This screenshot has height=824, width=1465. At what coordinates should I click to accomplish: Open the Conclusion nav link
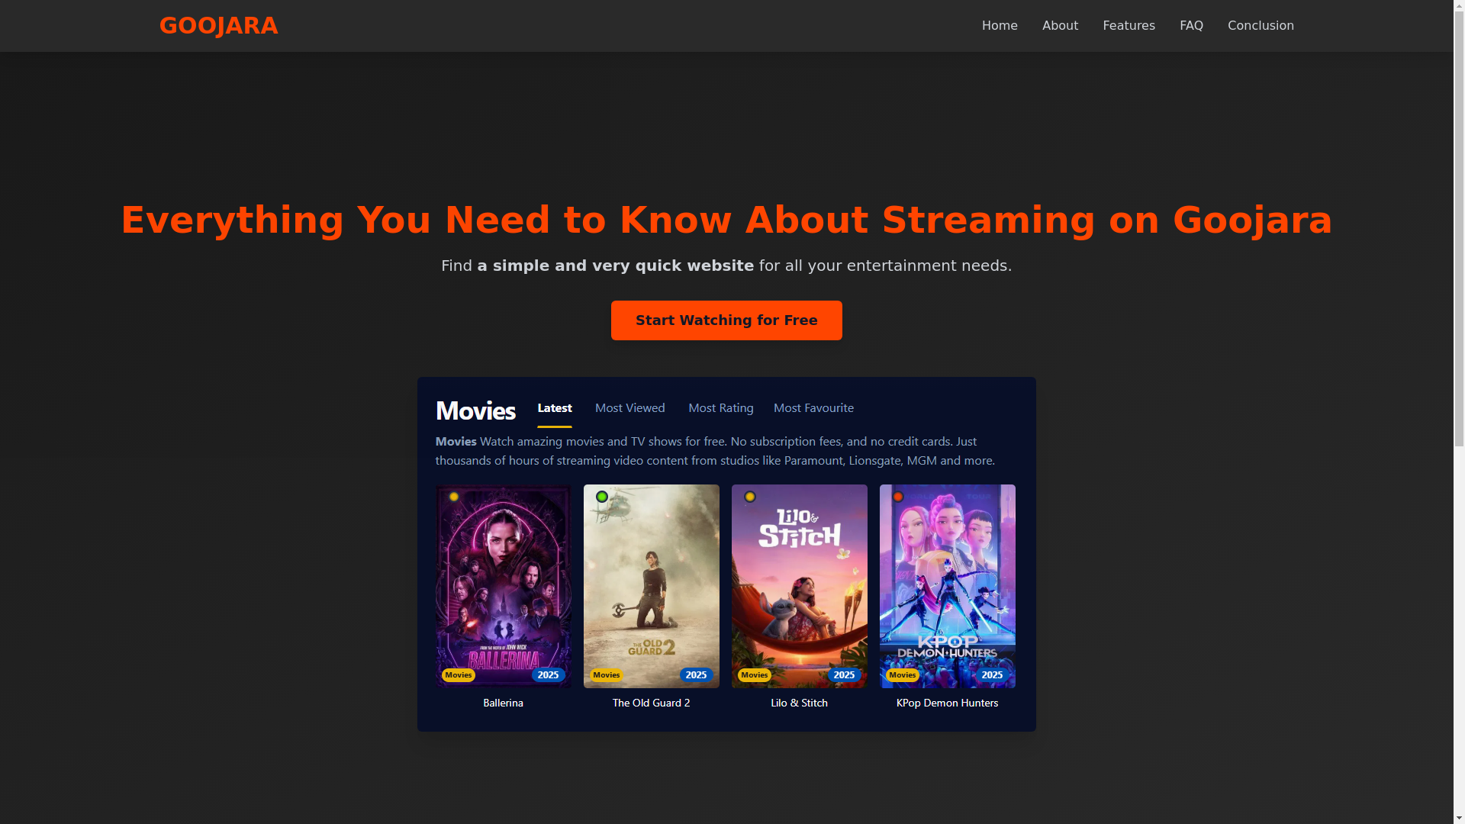click(x=1261, y=26)
